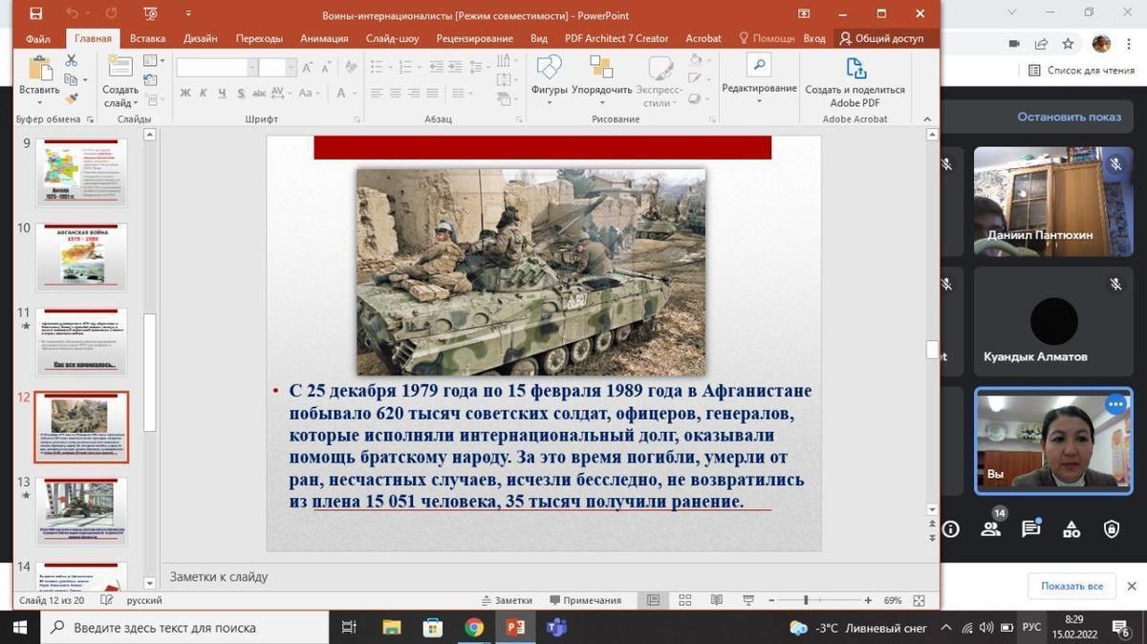Toggle italic text formatting
This screenshot has height=644, width=1147.
tap(204, 93)
